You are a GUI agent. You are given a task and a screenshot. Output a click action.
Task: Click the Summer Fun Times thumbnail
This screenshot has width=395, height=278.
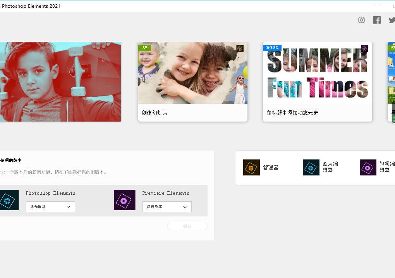tap(317, 74)
